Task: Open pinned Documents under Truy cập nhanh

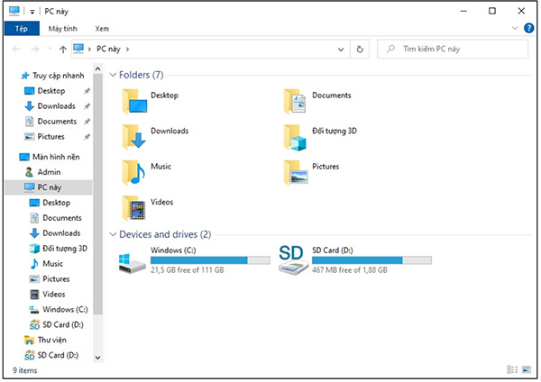Action: [50, 122]
